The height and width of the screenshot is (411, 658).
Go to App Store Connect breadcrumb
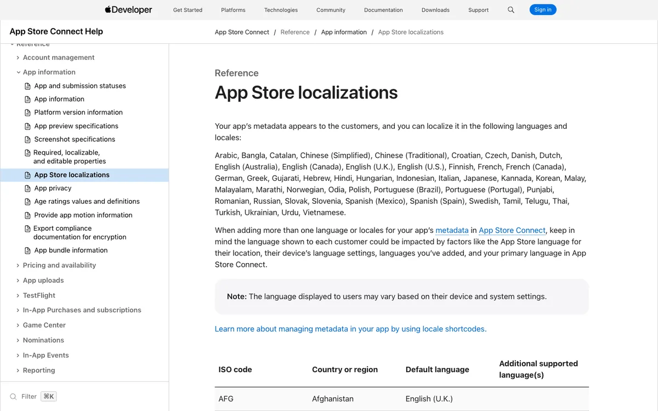point(242,32)
